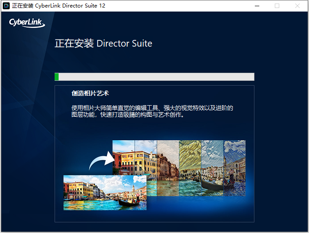Click the white curved arrow graphic
The height and width of the screenshot is (233, 309).
tap(102, 161)
